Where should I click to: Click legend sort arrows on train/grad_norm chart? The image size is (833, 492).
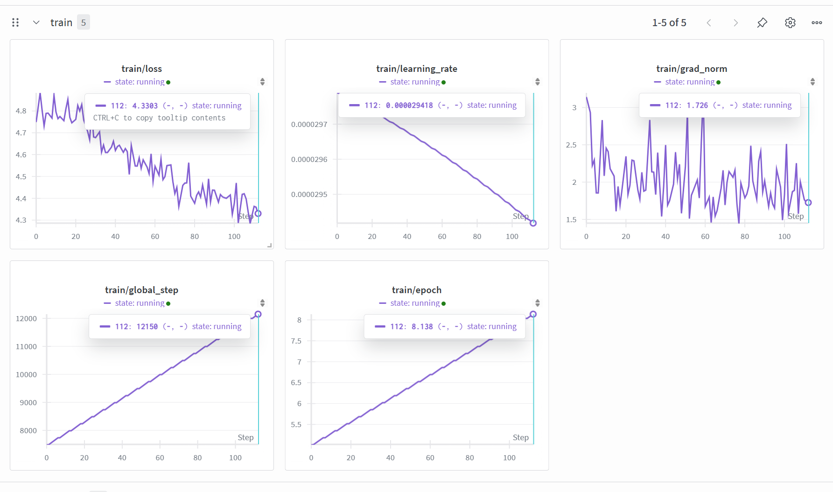(812, 82)
